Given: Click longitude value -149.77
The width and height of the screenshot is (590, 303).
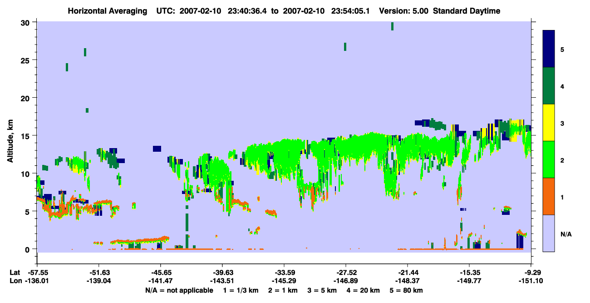Looking at the screenshot, I should pos(469,281).
